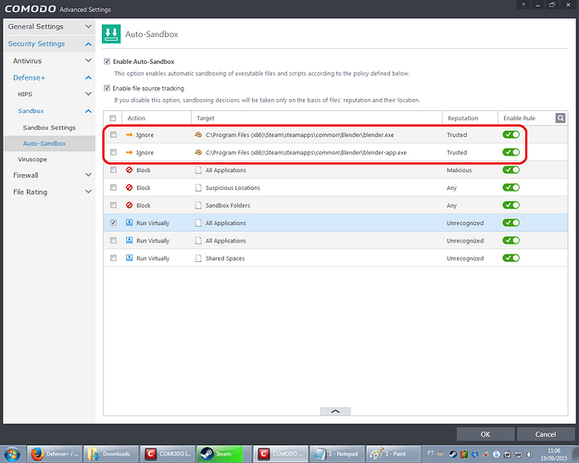Click the Blender icon for the blender.exe rule

click(x=198, y=135)
